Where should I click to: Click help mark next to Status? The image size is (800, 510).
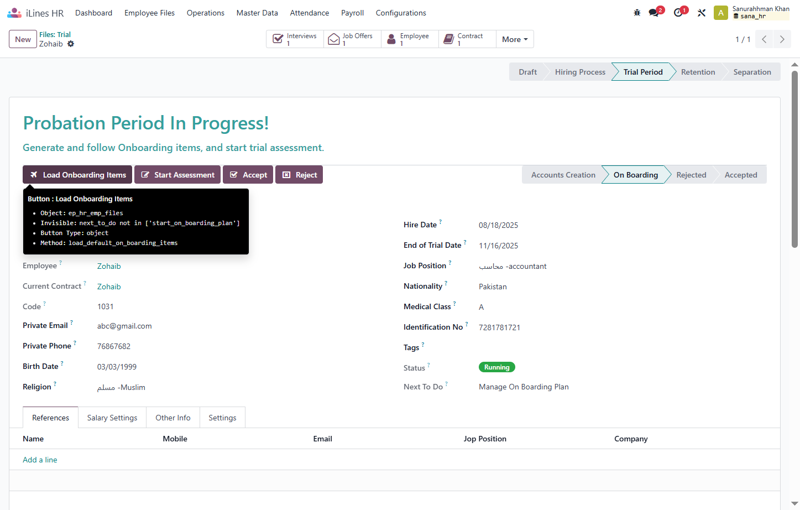coord(428,365)
